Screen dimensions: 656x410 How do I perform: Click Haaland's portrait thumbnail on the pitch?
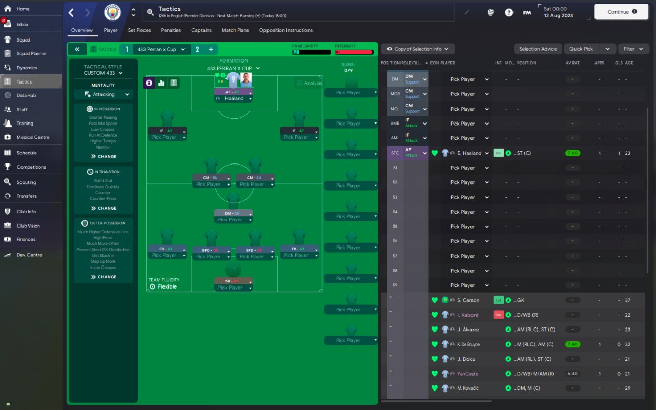247,80
